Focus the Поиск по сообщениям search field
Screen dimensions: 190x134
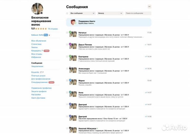tap(138, 13)
